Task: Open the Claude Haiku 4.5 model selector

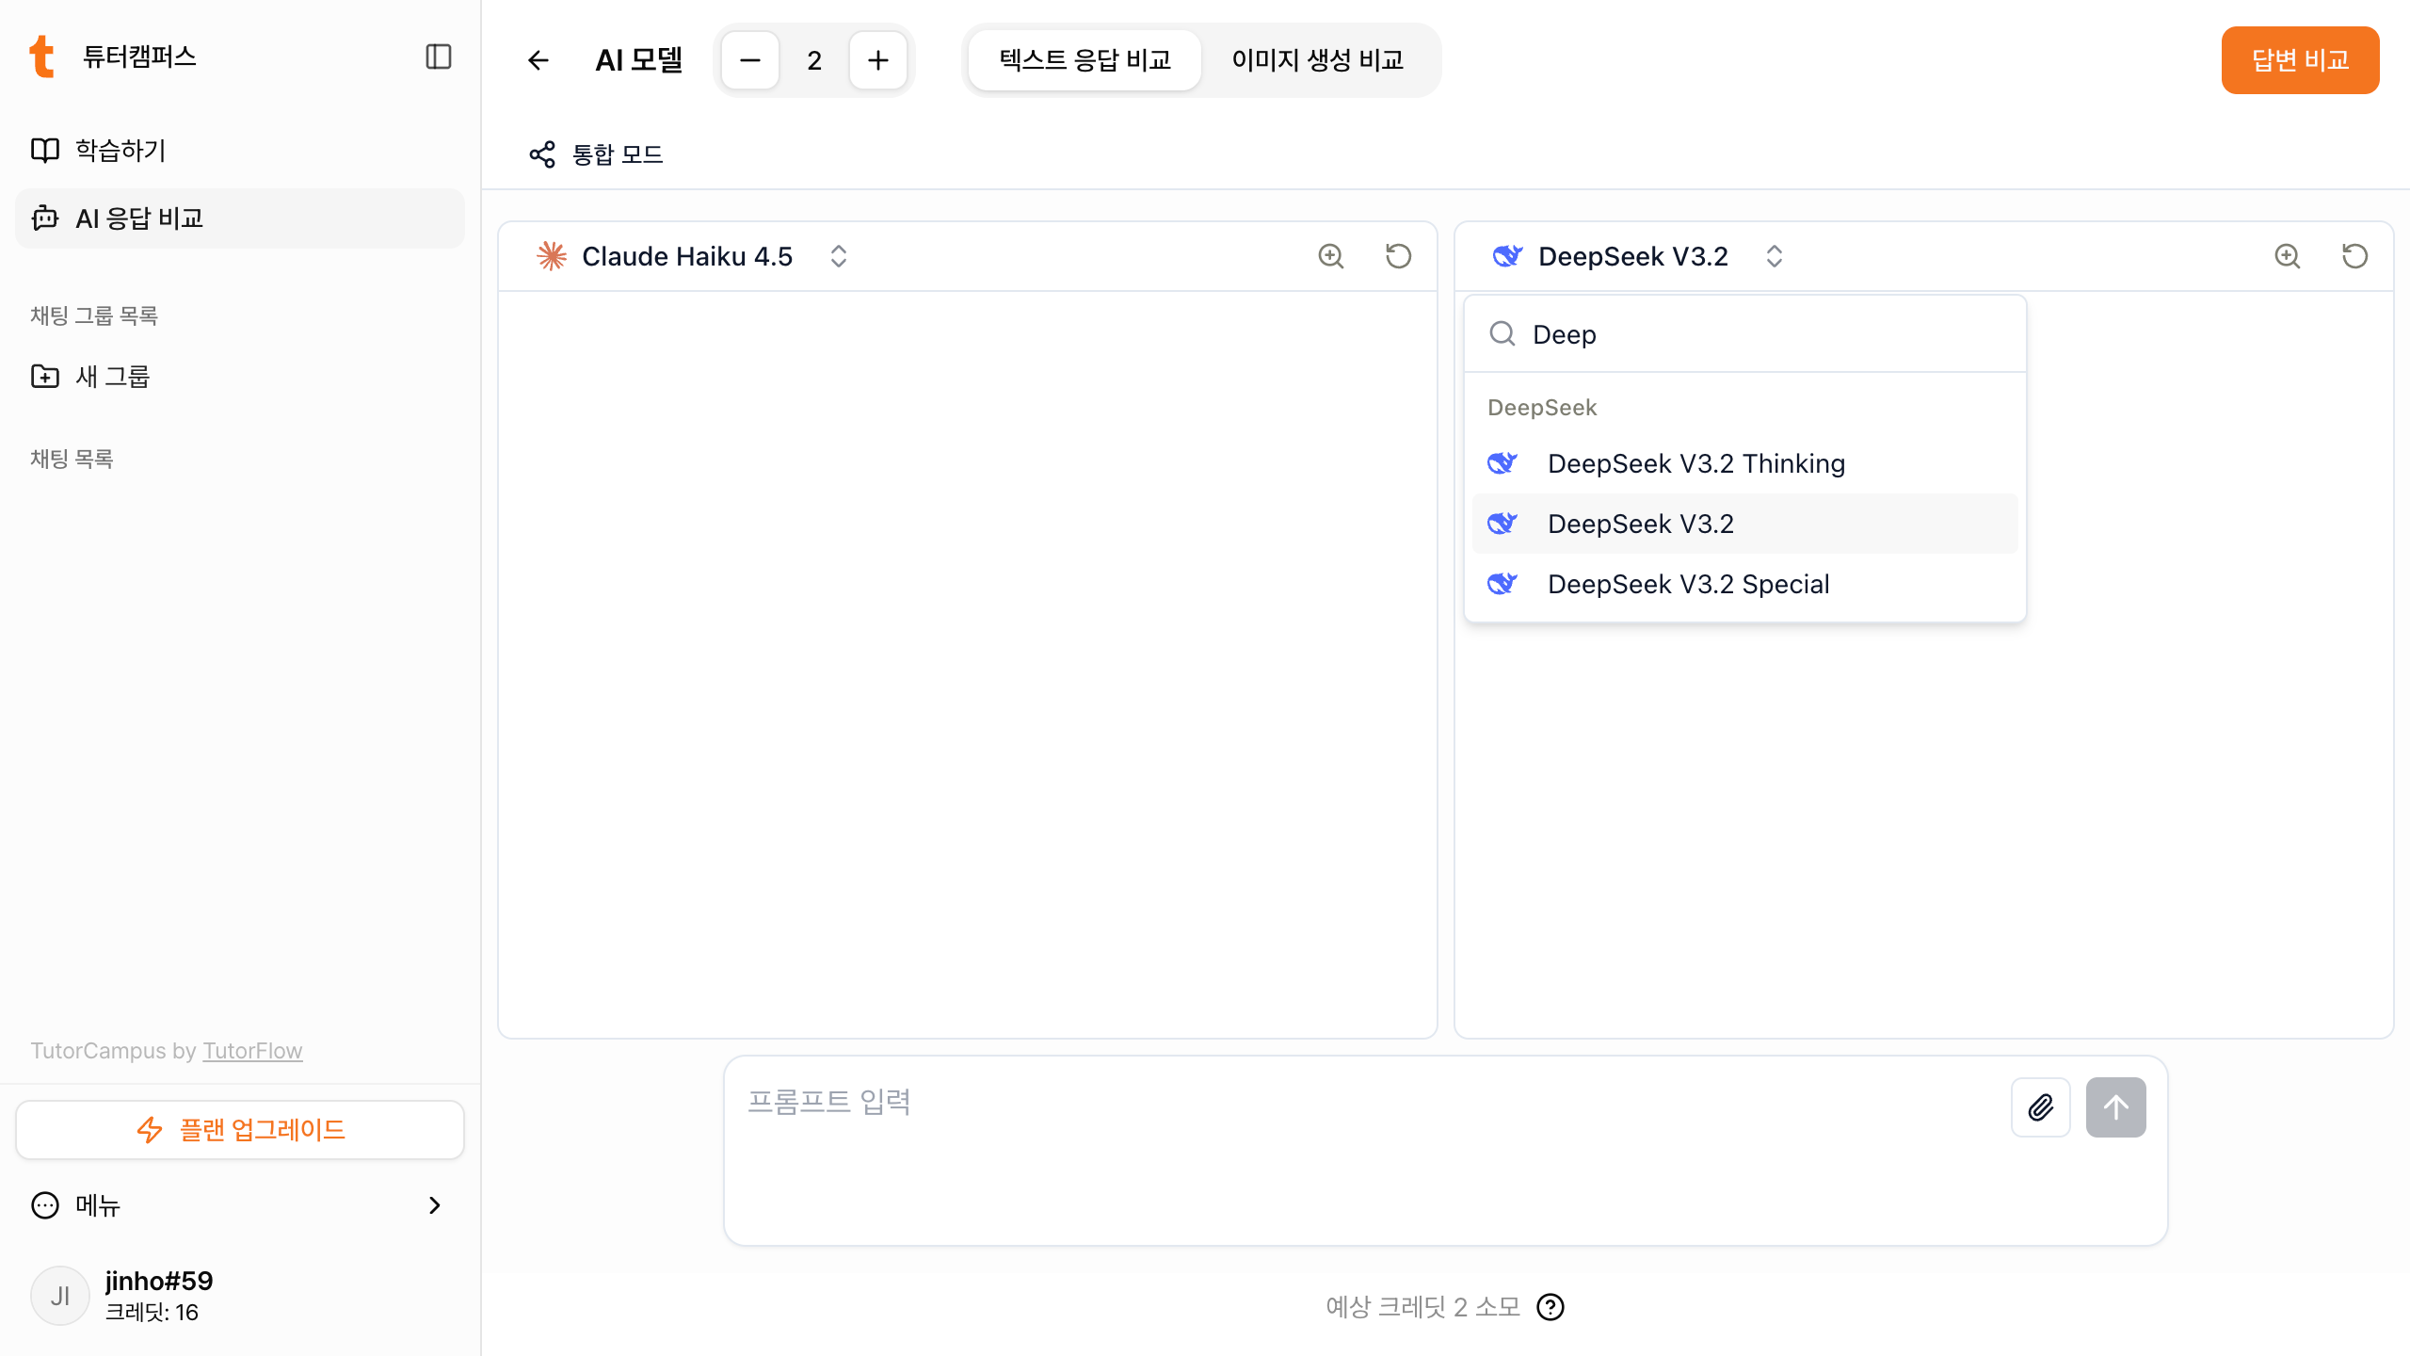Action: click(692, 256)
